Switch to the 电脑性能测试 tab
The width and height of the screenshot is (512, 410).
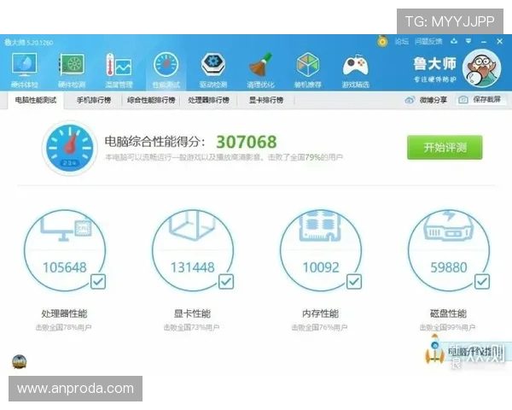(x=36, y=100)
